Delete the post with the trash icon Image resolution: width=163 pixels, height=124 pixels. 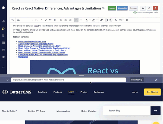pyautogui.click(x=155, y=8)
